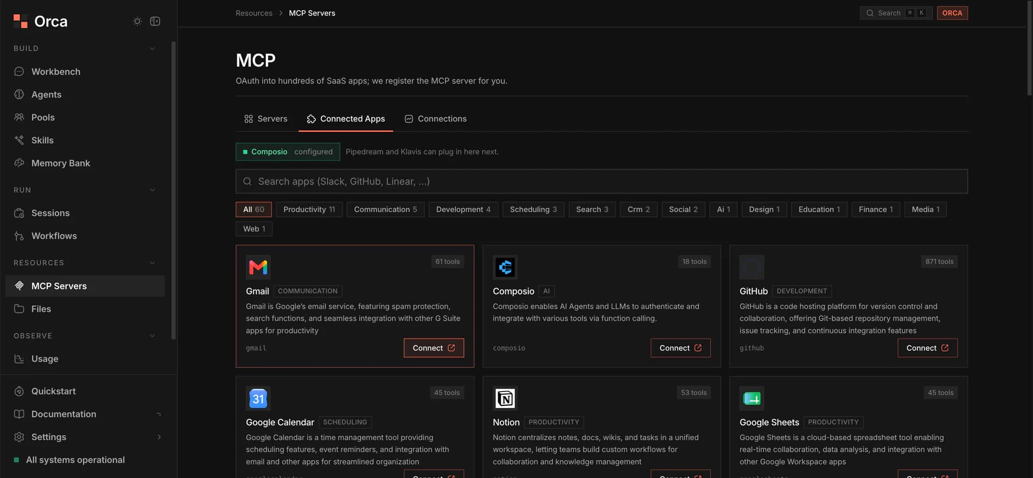Click the sidebar scrollbar
The width and height of the screenshot is (1033, 478).
tap(173, 190)
